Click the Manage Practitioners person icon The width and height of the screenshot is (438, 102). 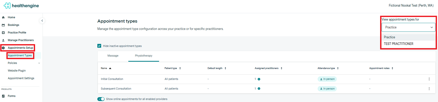pyautogui.click(x=3, y=40)
